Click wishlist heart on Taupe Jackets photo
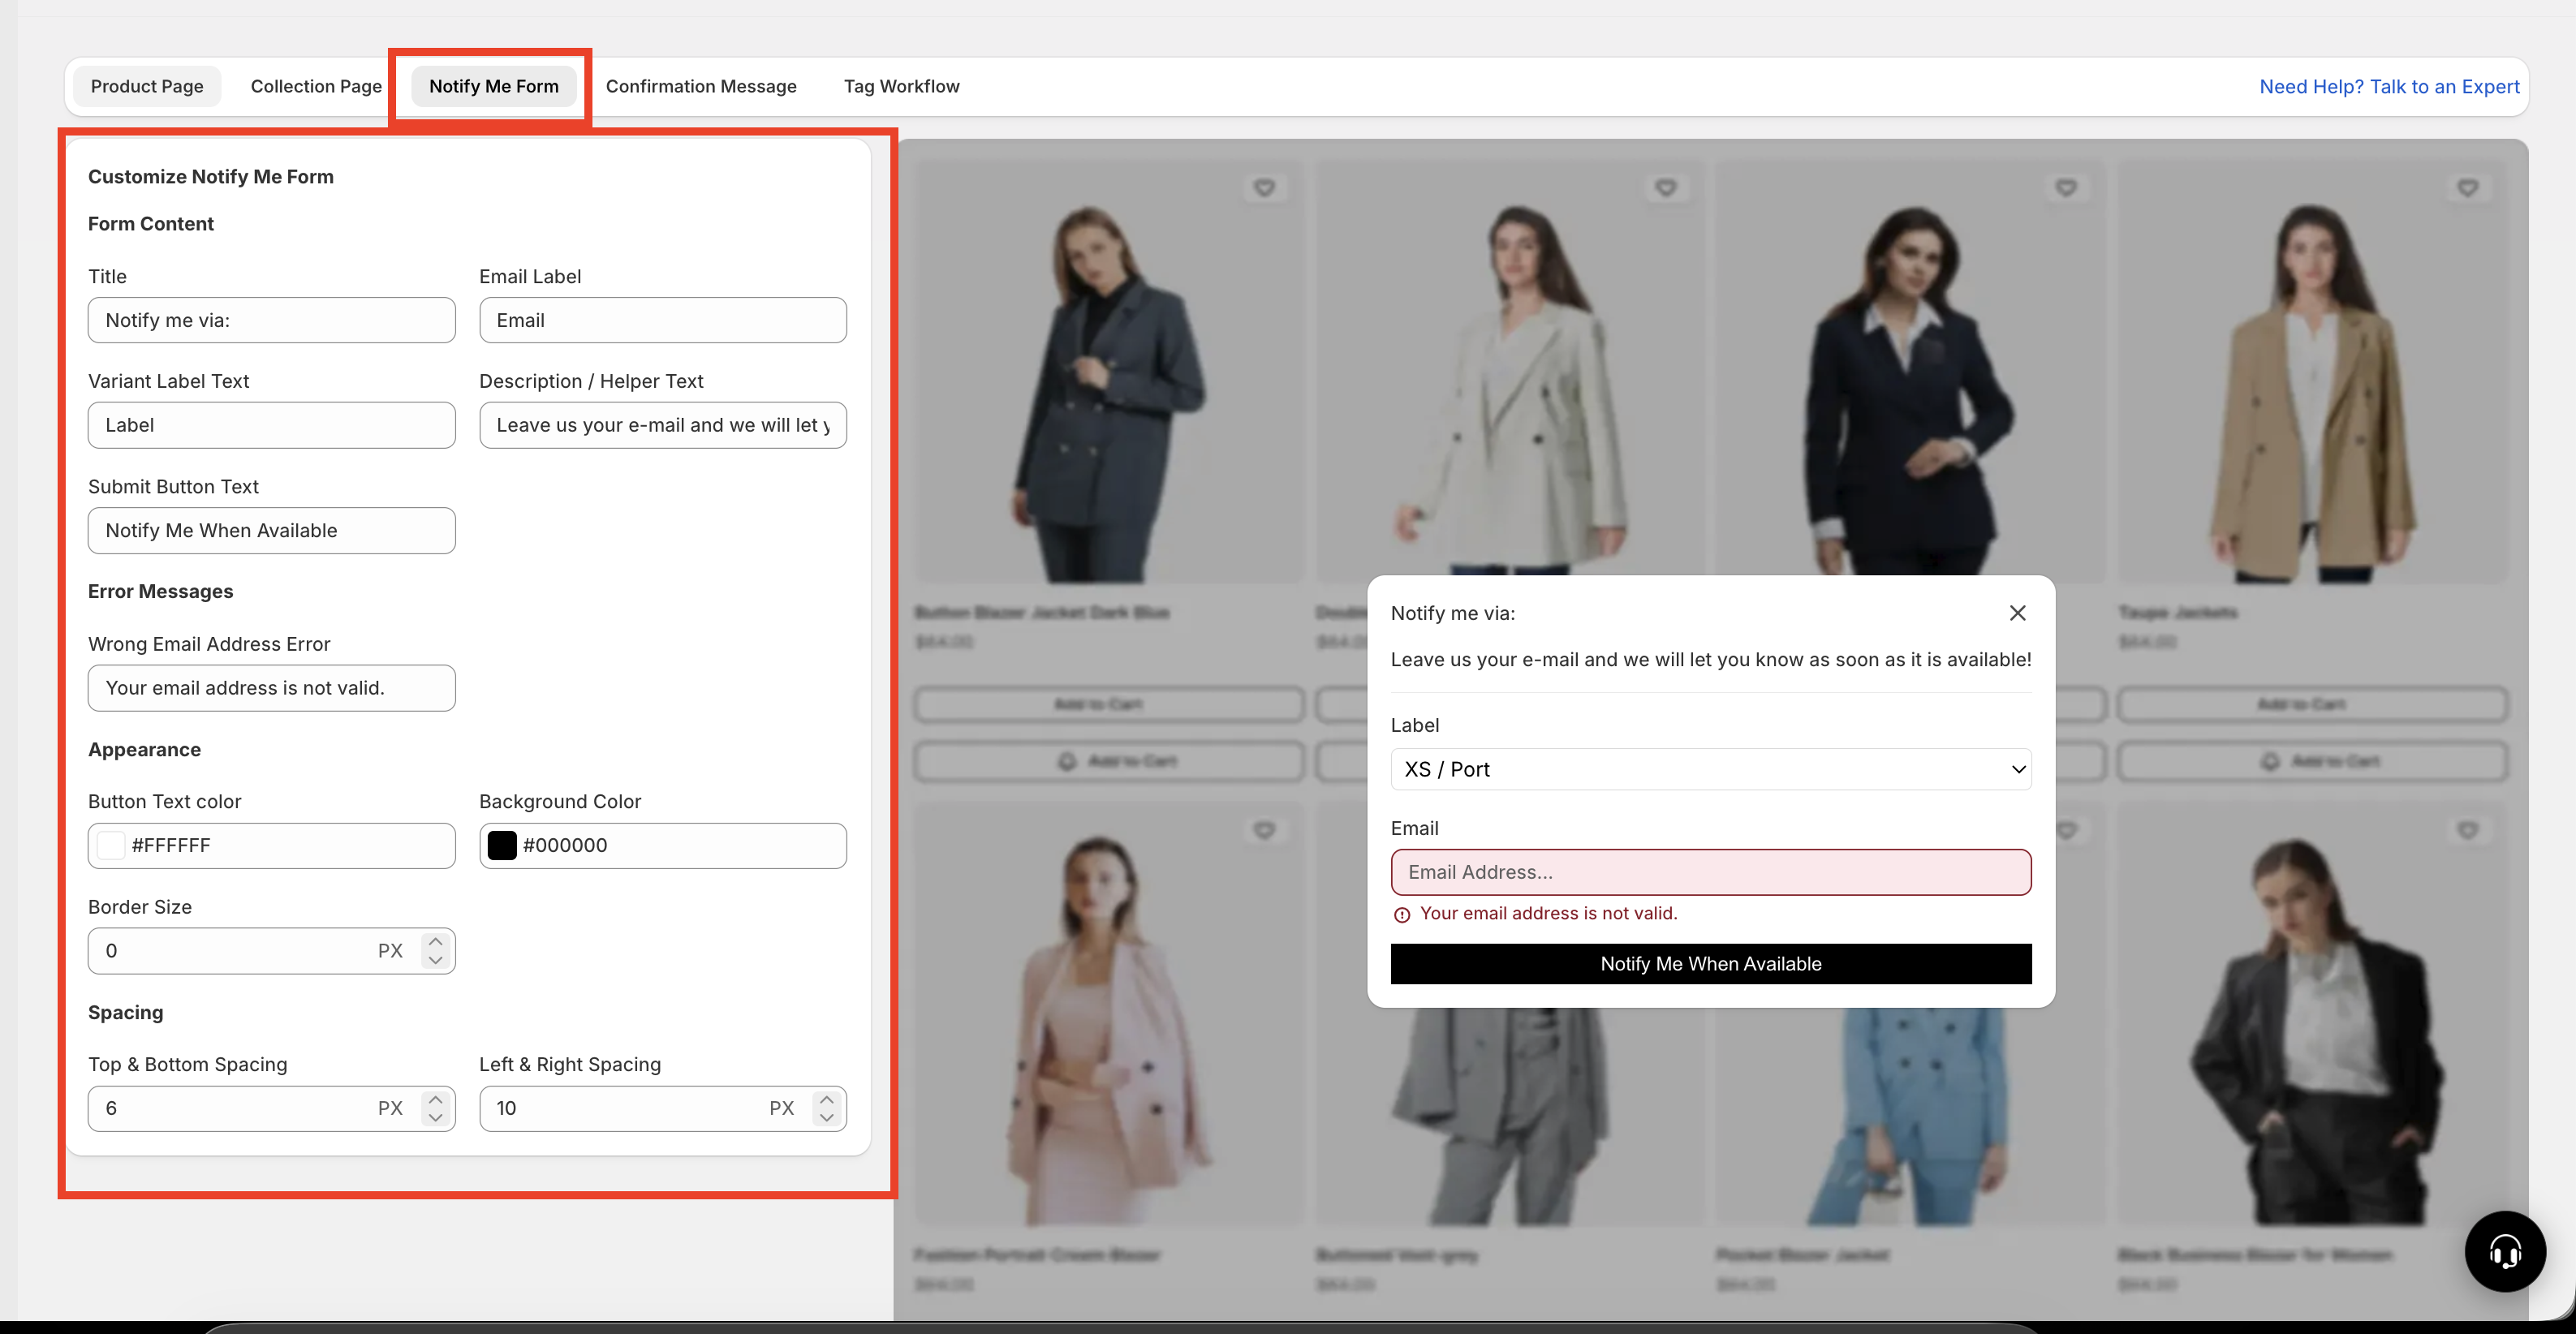The width and height of the screenshot is (2576, 1334). coord(2468,187)
